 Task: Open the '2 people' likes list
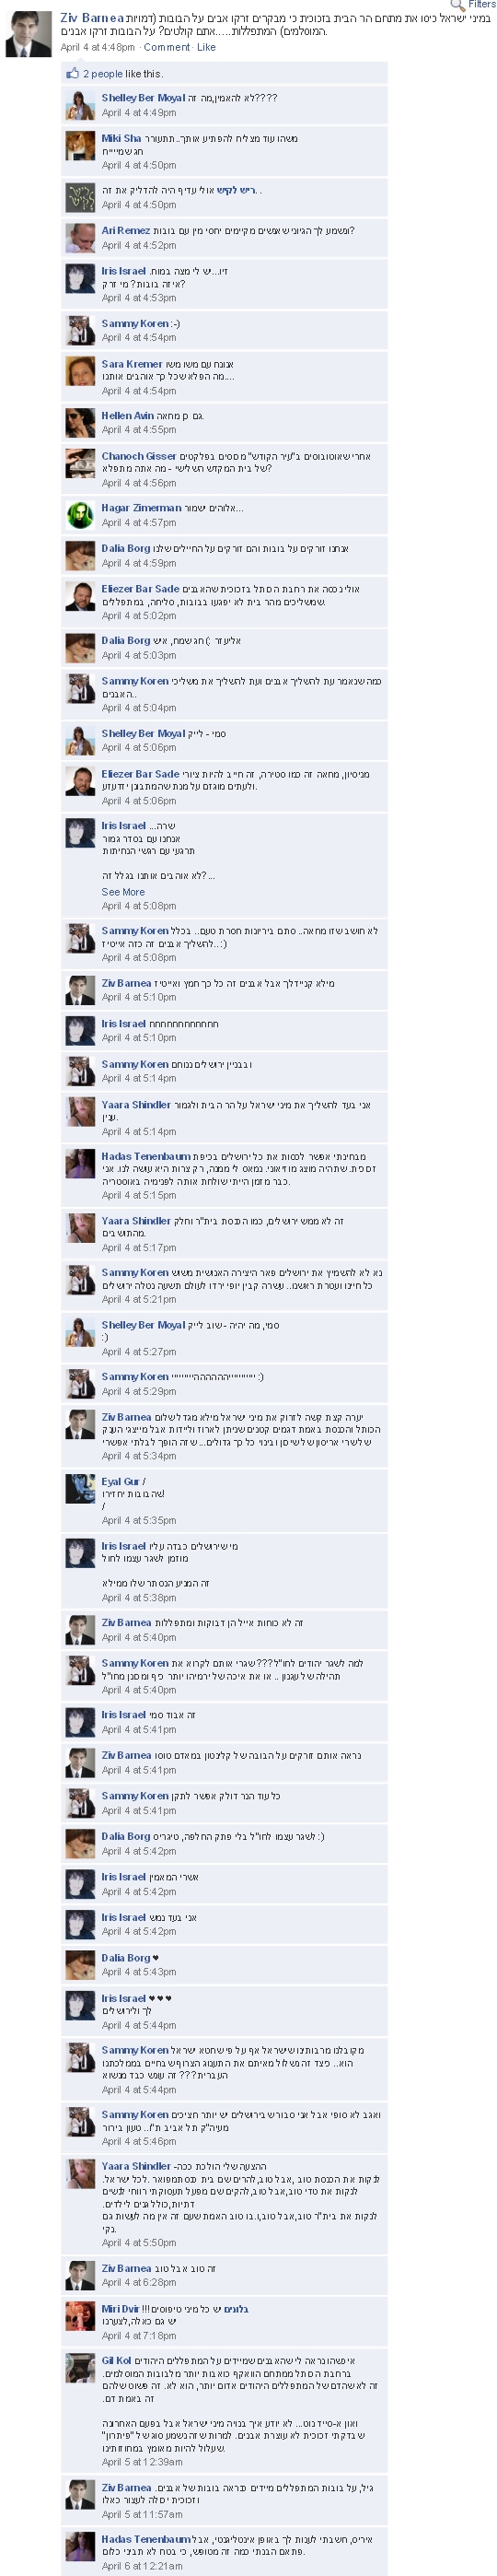point(103,74)
